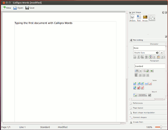Apply the text background color button
This screenshot has height=130, width=168.
[x=158, y=57]
